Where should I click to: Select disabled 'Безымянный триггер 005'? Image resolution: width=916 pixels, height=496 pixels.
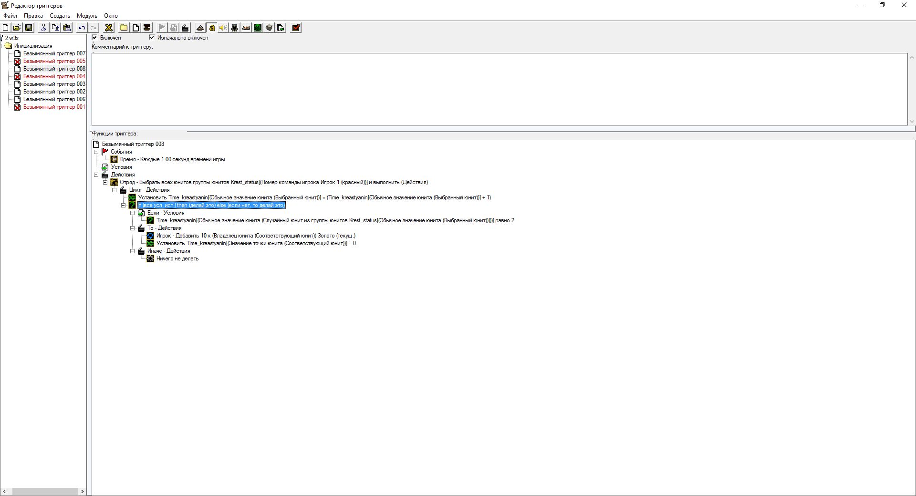[54, 61]
